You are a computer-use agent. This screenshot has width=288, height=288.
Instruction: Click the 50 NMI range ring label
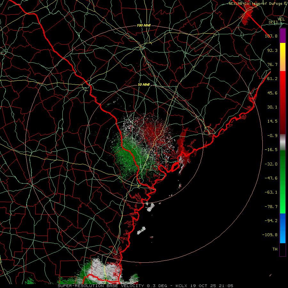(x=144, y=85)
